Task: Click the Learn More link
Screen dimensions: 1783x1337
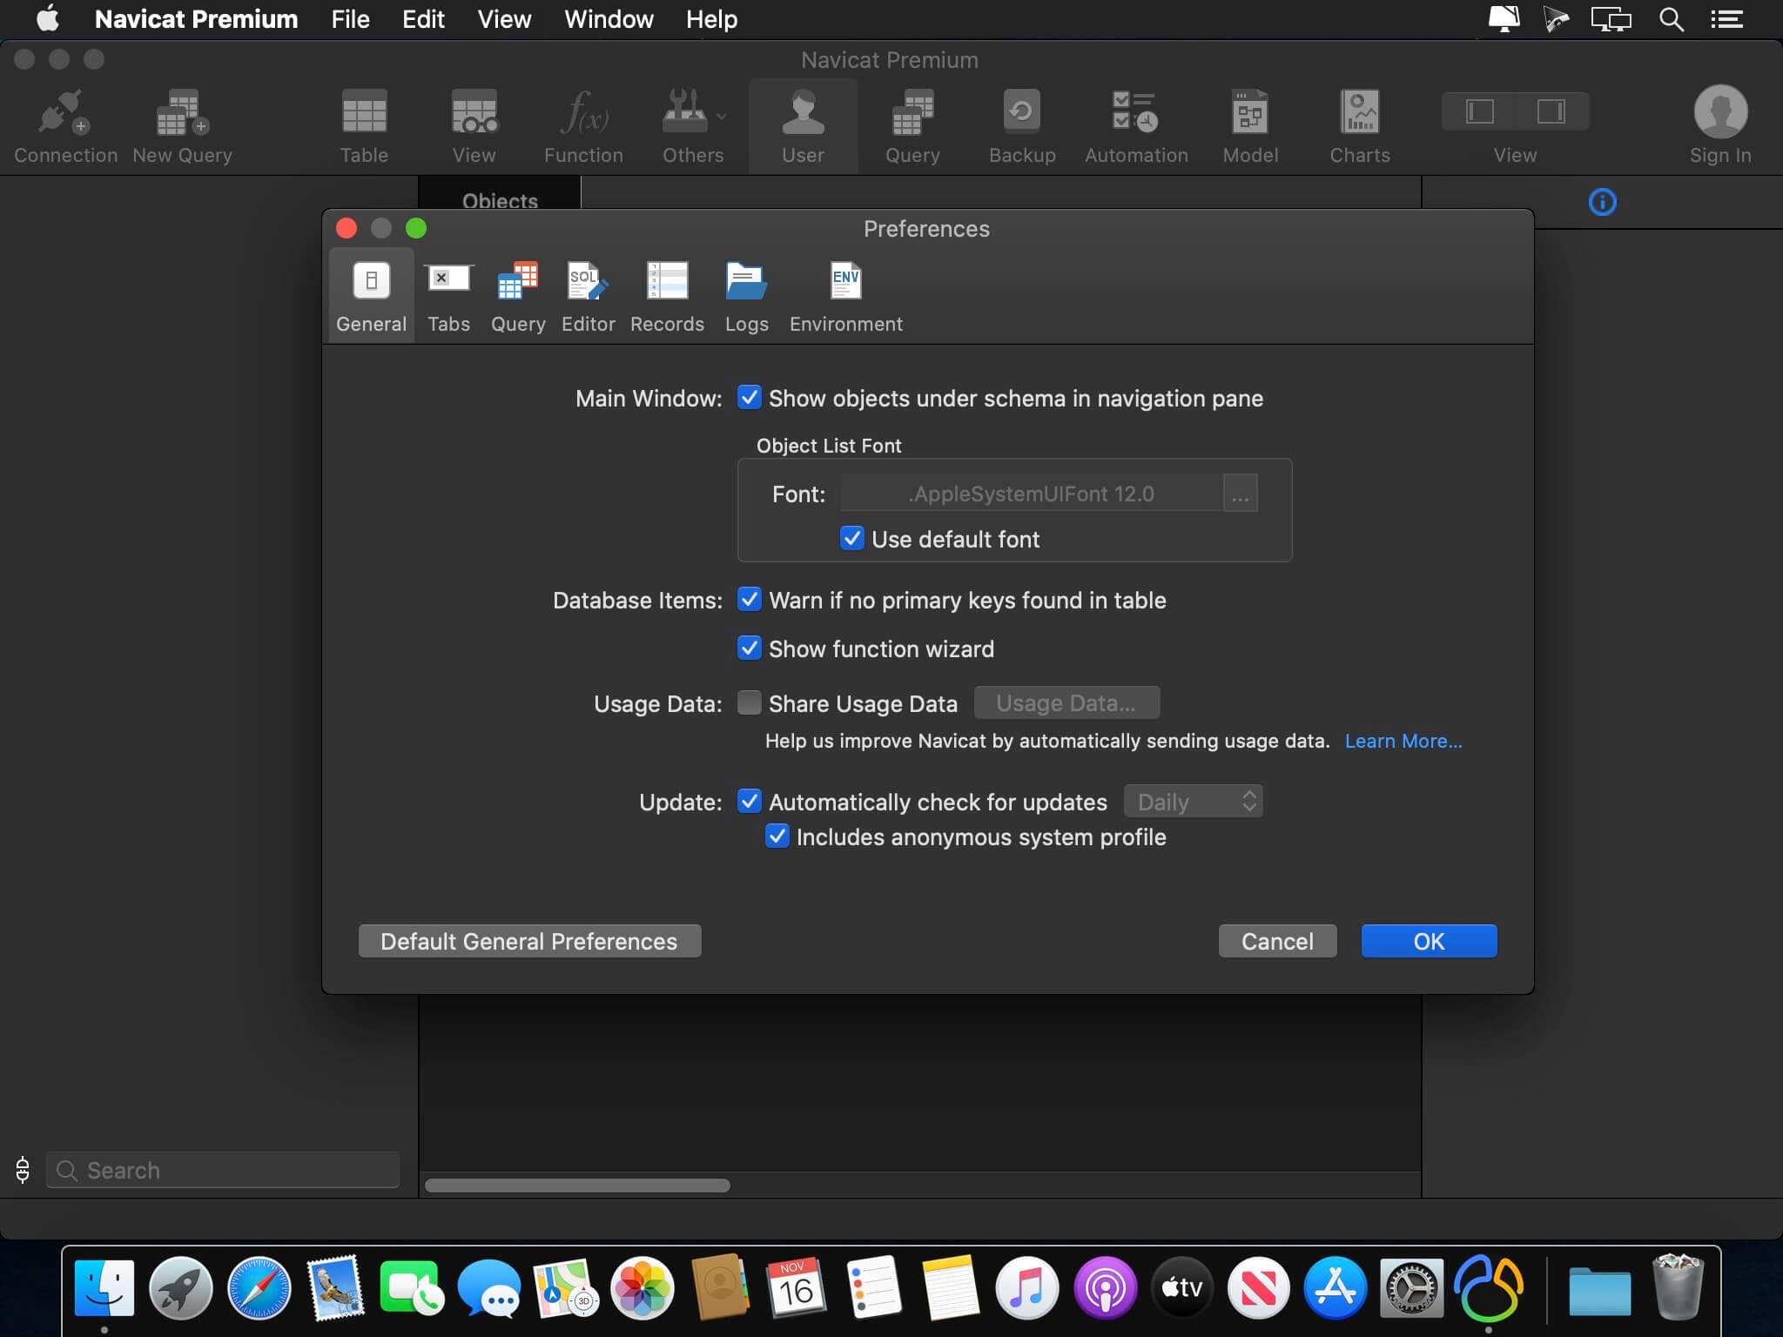Action: pyautogui.click(x=1403, y=742)
